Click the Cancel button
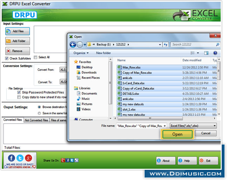Viewport: 227px width, 180px height. 206,133
